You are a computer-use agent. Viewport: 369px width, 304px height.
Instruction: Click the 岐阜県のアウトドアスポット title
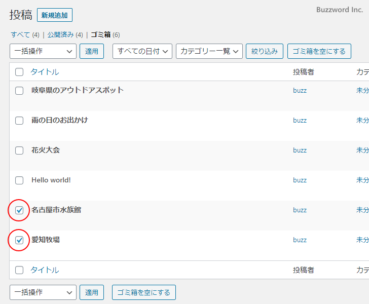[78, 90]
